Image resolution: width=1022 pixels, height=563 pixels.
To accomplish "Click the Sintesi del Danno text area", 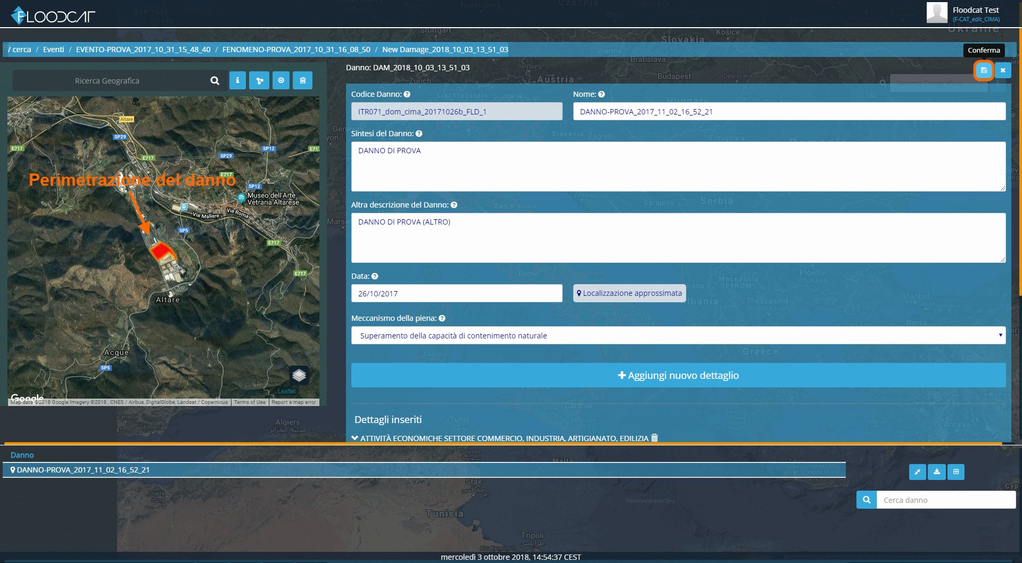I will pyautogui.click(x=678, y=167).
